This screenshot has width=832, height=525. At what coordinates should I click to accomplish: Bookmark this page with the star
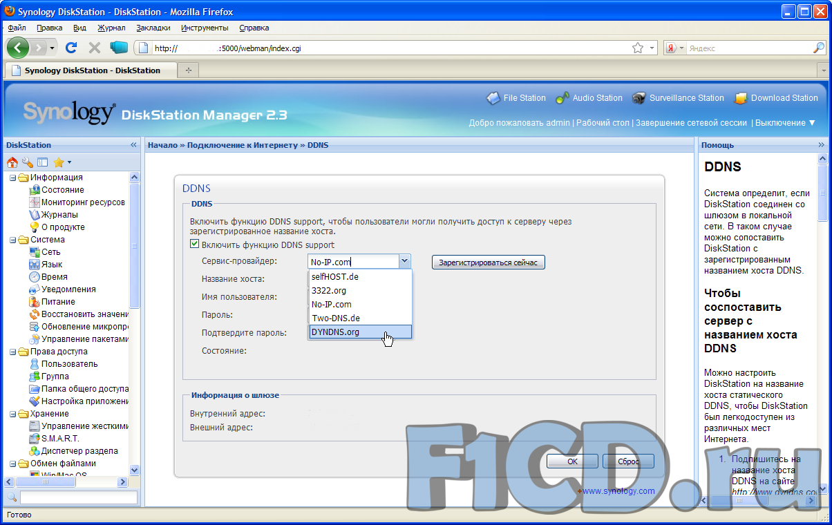638,48
